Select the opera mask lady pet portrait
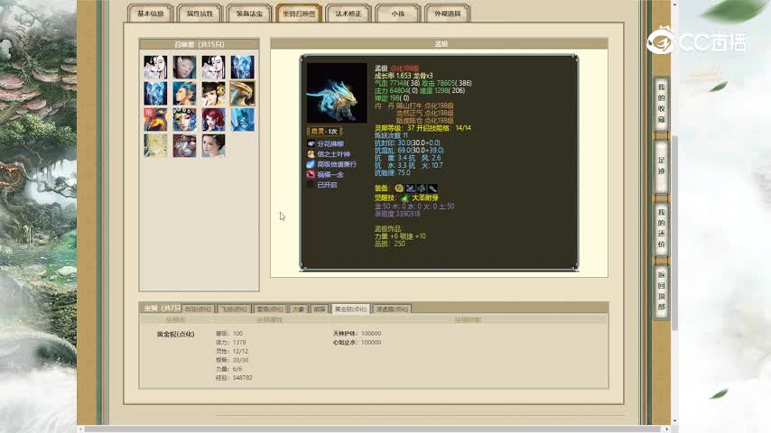The width and height of the screenshot is (771, 433). tap(184, 119)
